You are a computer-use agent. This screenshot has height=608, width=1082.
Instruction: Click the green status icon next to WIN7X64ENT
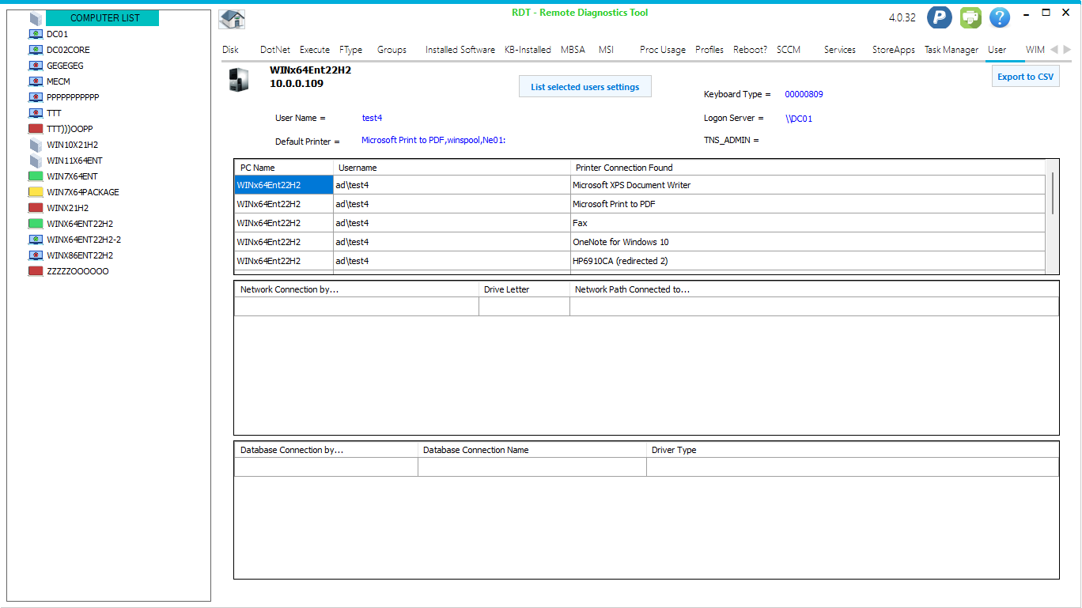tap(35, 176)
